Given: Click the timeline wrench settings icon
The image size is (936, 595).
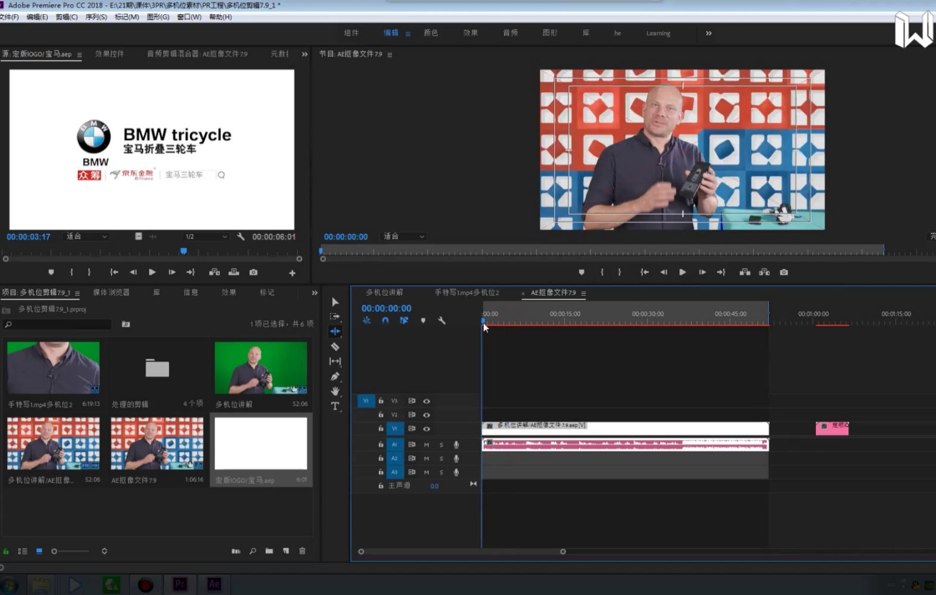Looking at the screenshot, I should click(x=441, y=320).
